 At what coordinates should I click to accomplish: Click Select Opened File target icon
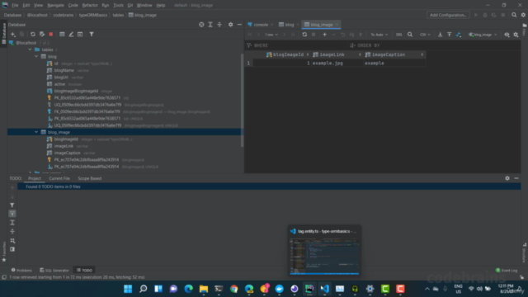[x=201, y=25]
